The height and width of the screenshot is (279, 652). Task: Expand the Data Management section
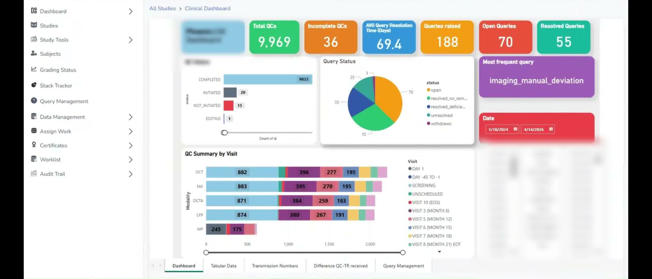[131, 117]
